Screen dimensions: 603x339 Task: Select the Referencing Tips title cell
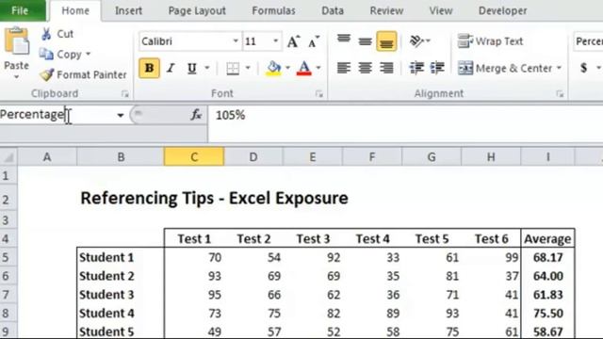click(214, 199)
